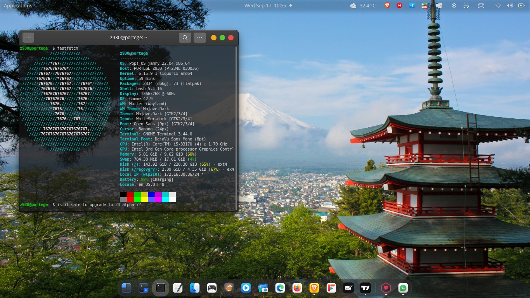530x298 pixels.
Task: Launch the gamepad app from the dock
Action: coord(212,288)
